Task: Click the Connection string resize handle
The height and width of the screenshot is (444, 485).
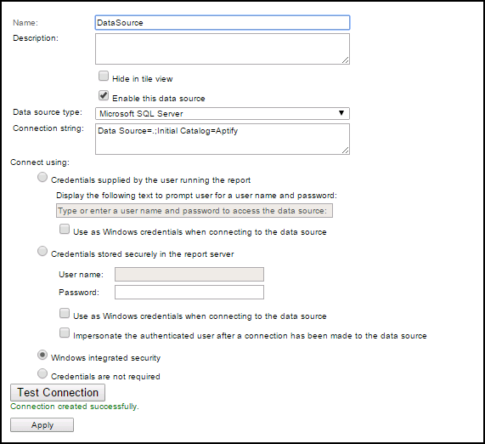Action: coord(346,151)
